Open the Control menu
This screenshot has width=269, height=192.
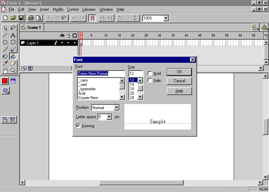tap(73, 9)
